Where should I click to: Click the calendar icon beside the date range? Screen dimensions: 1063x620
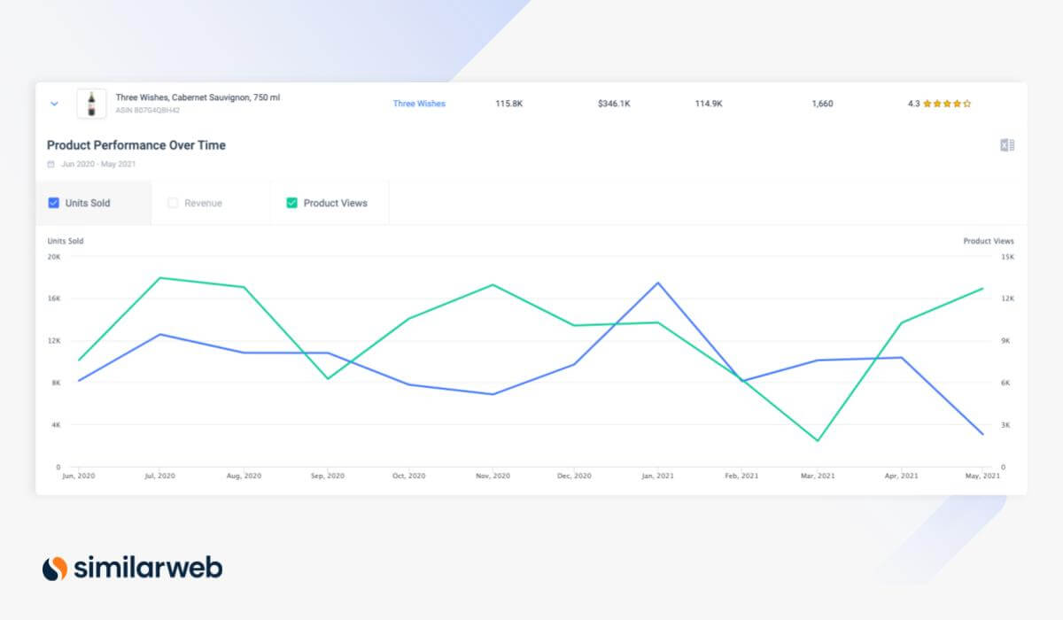coord(51,164)
